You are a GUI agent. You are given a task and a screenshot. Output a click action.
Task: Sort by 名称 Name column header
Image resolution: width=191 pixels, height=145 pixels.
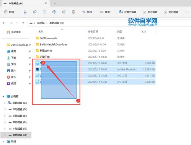tap(41, 31)
